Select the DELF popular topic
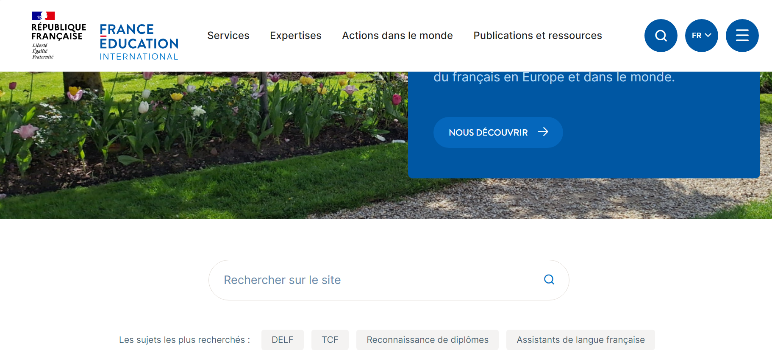772x364 pixels. click(283, 340)
